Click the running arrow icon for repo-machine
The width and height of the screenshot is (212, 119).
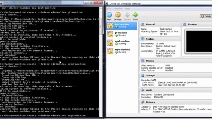click(116, 52)
